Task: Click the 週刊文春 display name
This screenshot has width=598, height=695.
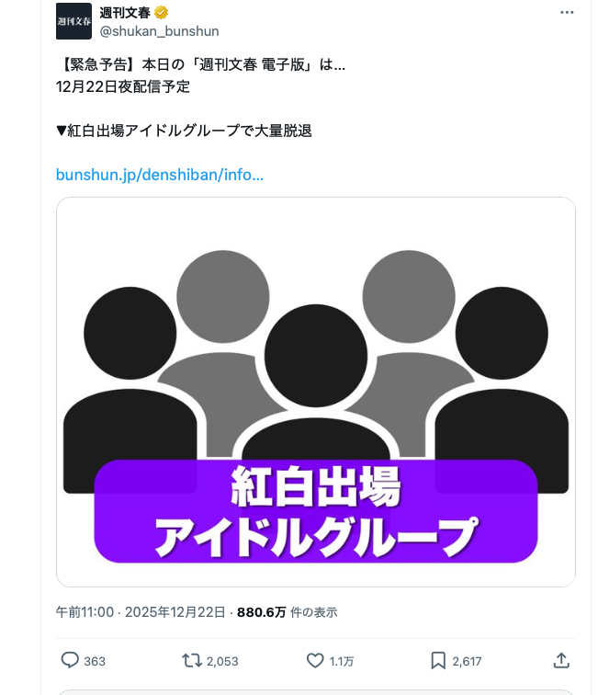Action: [125, 13]
